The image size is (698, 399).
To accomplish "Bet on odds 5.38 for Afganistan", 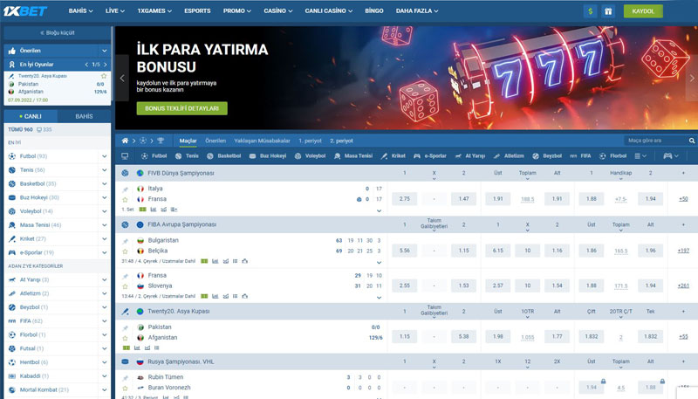I will (463, 337).
